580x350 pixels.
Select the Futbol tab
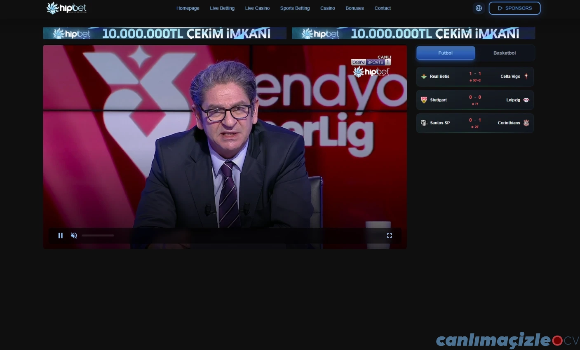click(x=445, y=53)
